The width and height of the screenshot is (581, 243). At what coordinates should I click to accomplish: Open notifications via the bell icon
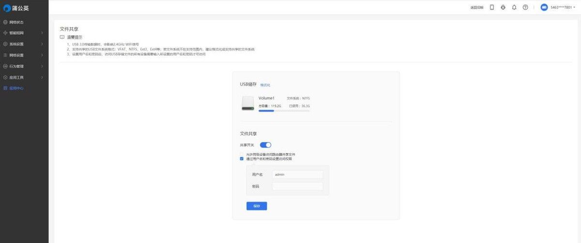click(x=514, y=7)
